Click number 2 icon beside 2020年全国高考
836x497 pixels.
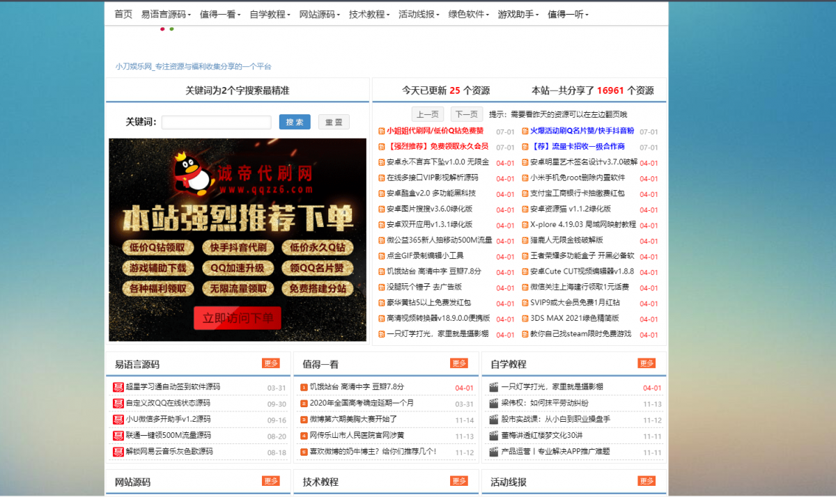(x=304, y=403)
